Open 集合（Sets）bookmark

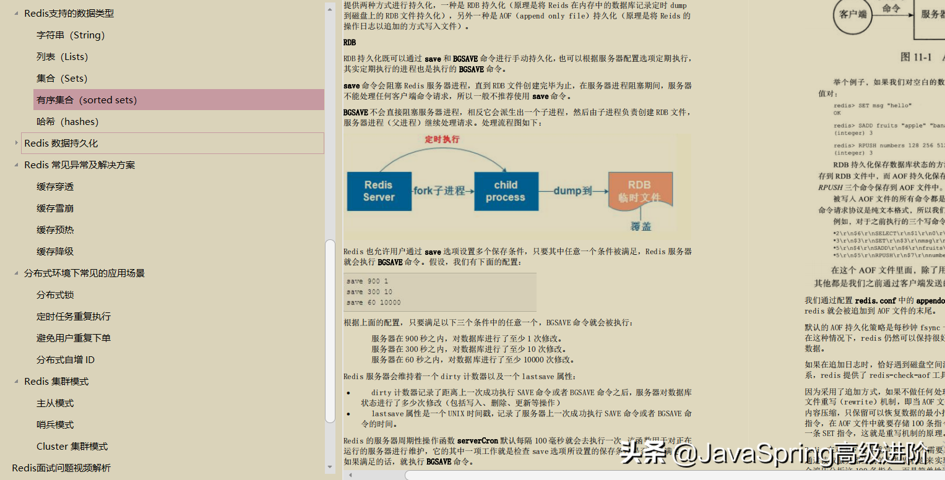(62, 79)
